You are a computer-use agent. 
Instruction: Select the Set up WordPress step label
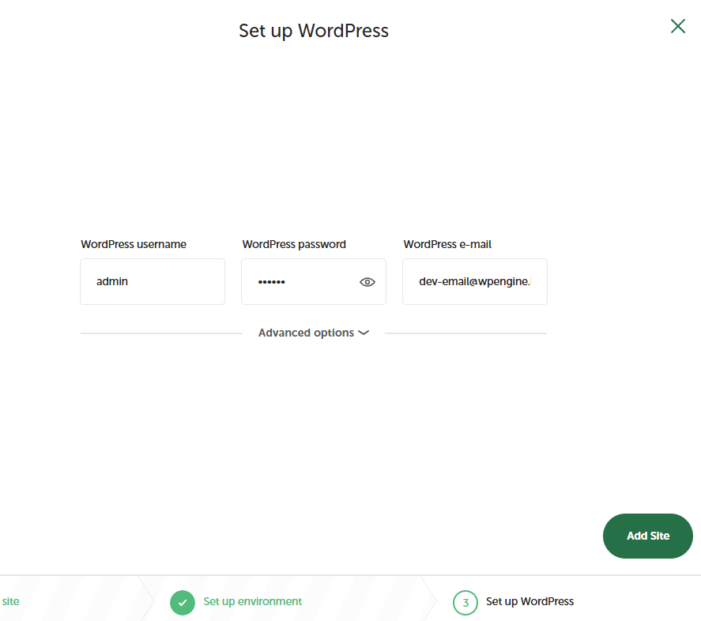(530, 602)
